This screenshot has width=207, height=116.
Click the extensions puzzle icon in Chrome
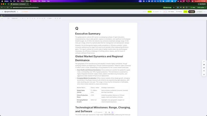point(187,7)
